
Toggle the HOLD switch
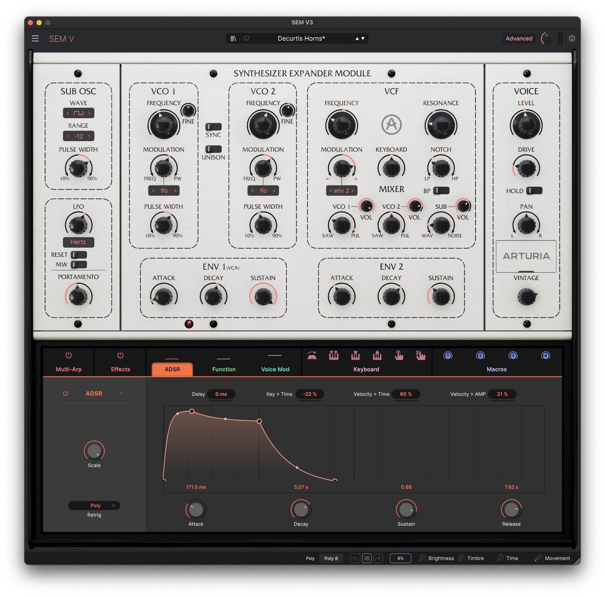coord(534,191)
